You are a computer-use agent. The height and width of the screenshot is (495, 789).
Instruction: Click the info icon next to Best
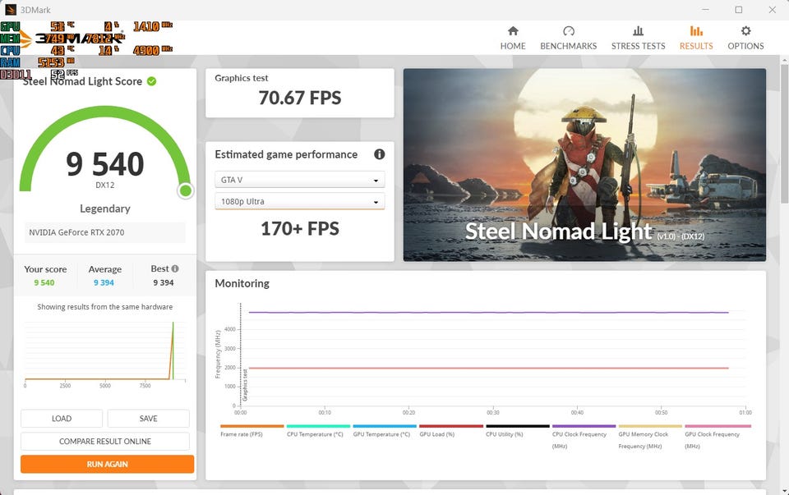pos(175,269)
